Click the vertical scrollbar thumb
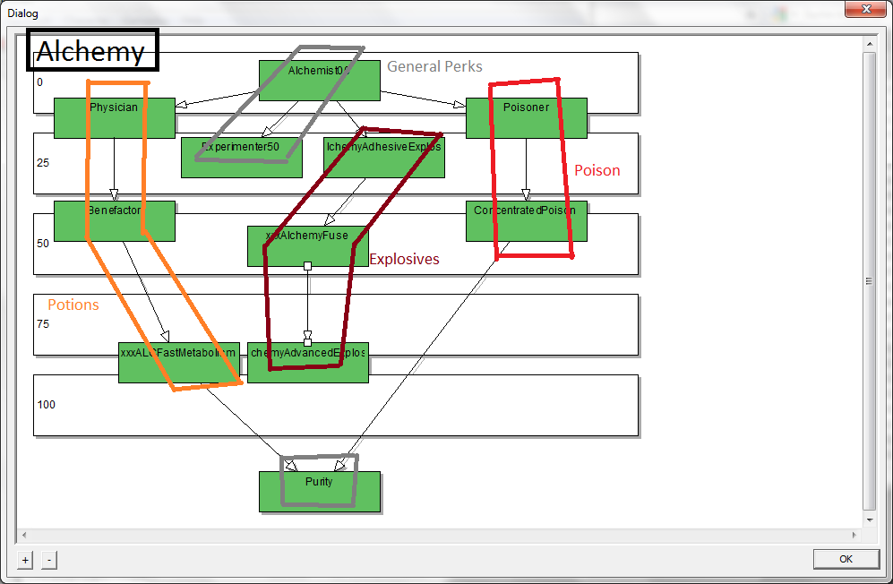Viewport: 893px width, 584px height. click(869, 279)
